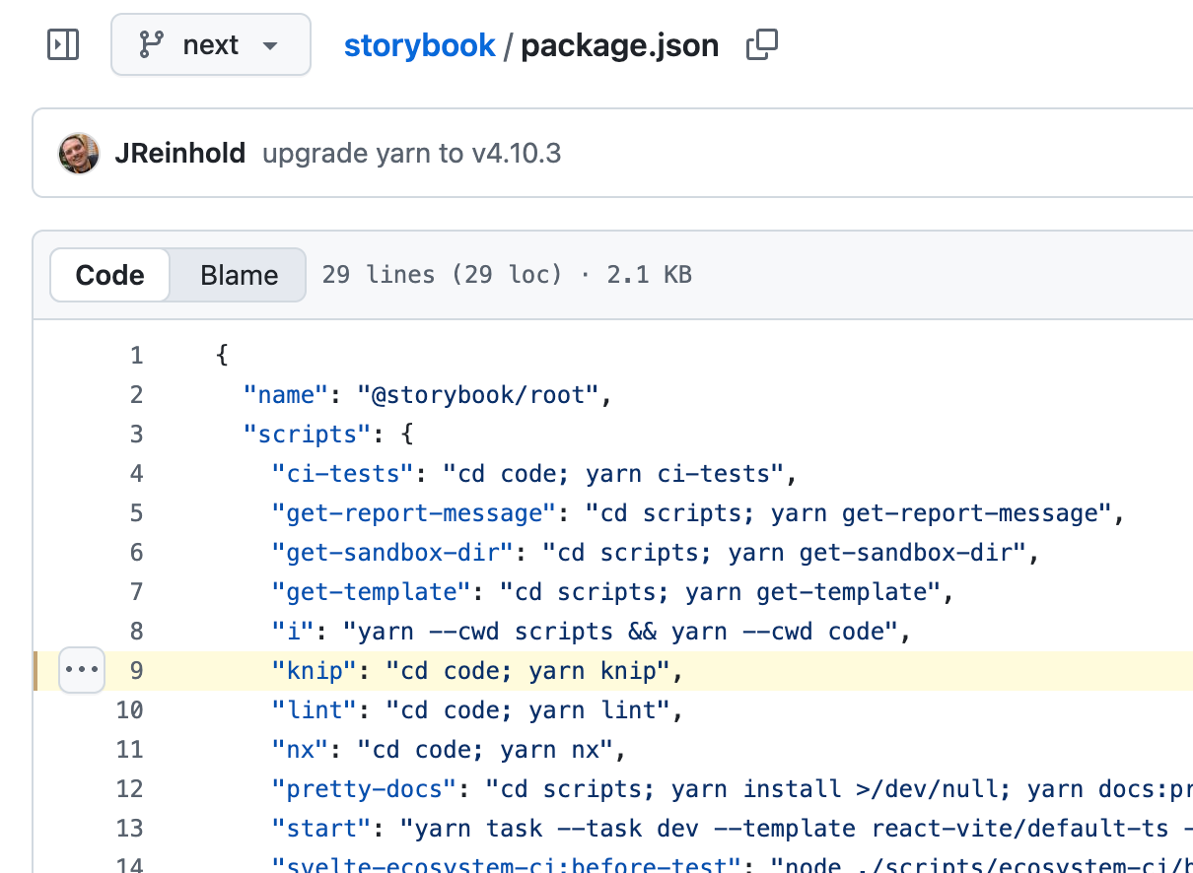Copy file path with the copy icon
Image resolution: width=1193 pixels, height=873 pixels.
pos(762,45)
